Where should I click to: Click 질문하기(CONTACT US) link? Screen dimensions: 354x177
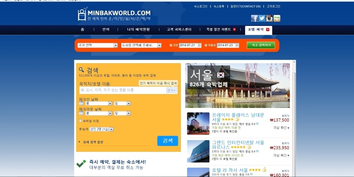coord(245,7)
